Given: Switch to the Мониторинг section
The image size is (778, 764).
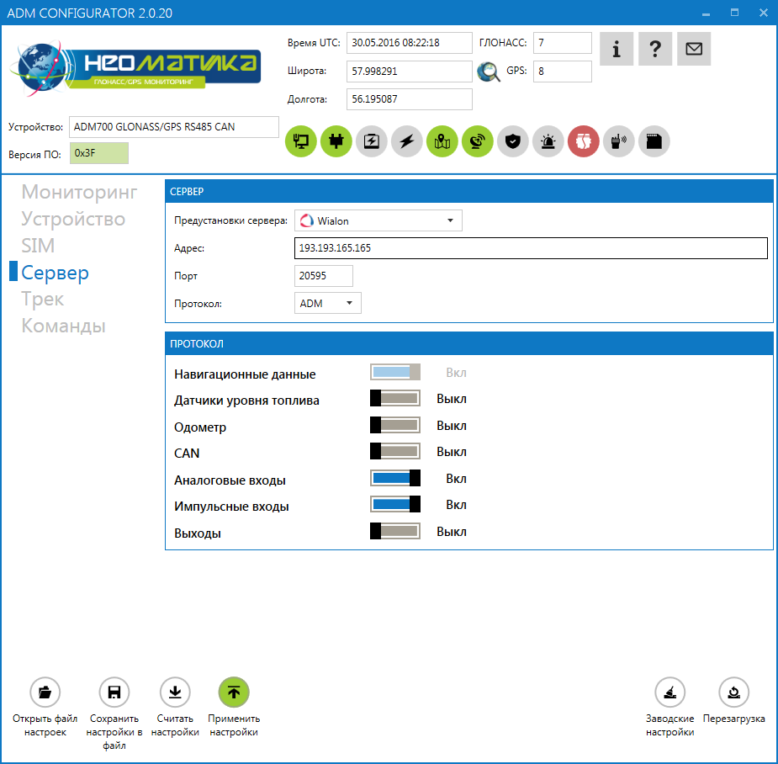Looking at the screenshot, I should click(79, 192).
